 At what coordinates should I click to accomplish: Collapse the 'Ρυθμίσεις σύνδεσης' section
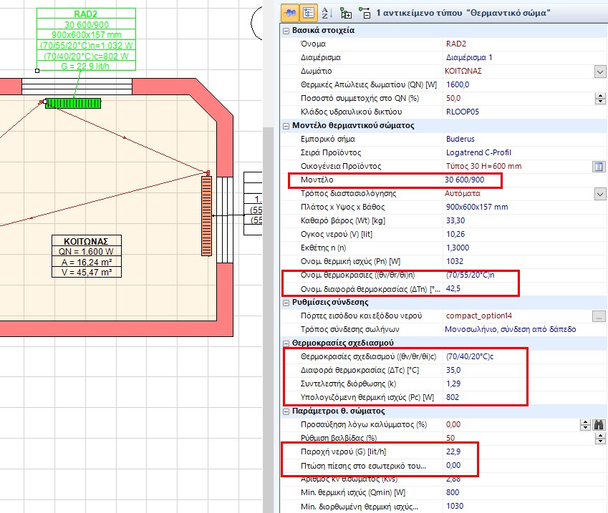(x=285, y=302)
